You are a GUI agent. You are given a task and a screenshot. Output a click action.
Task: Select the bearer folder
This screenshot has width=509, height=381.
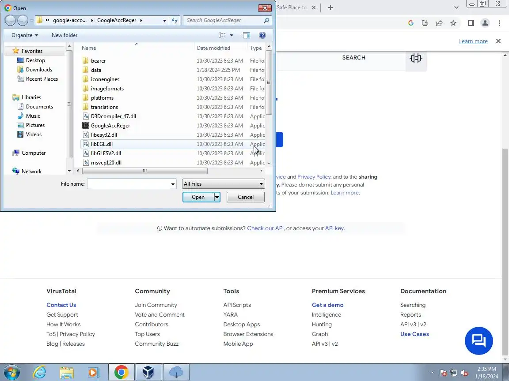(x=99, y=60)
